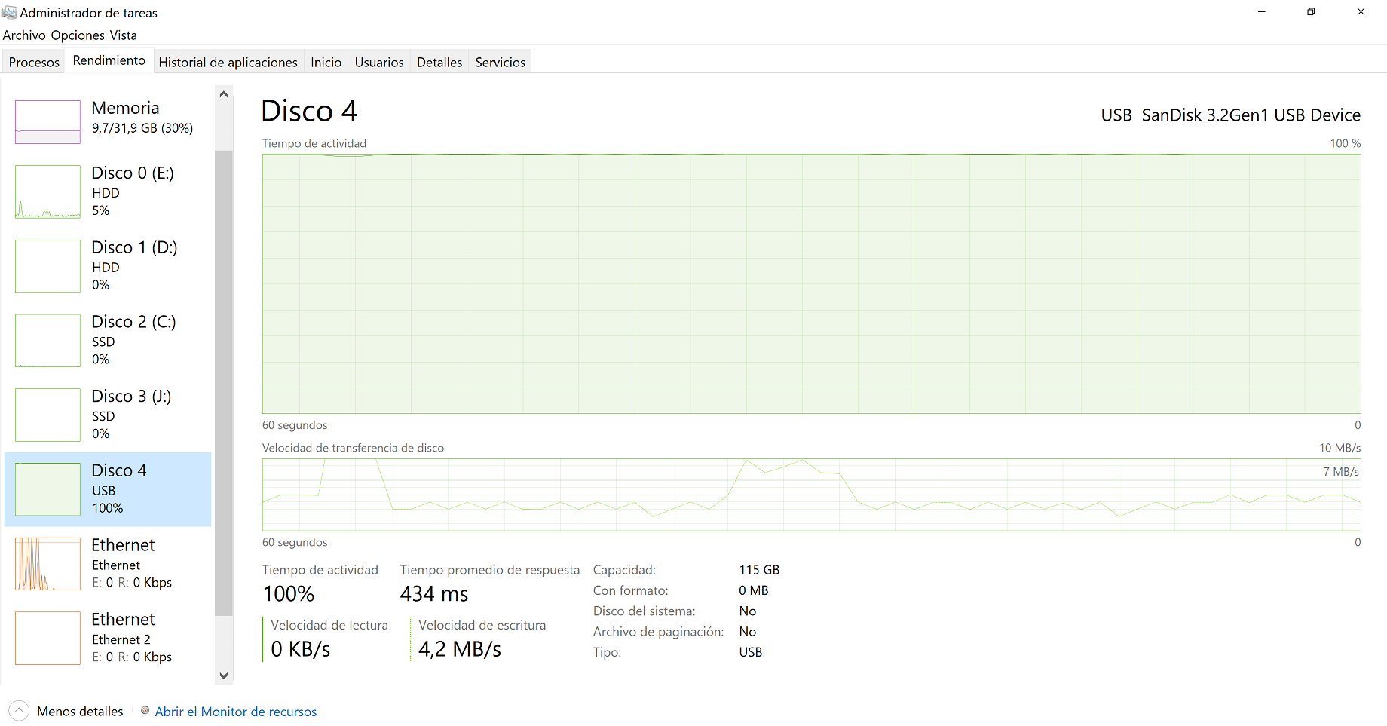This screenshot has width=1387, height=726.
Task: Click the Tiempo de actividad main graph
Action: point(811,283)
